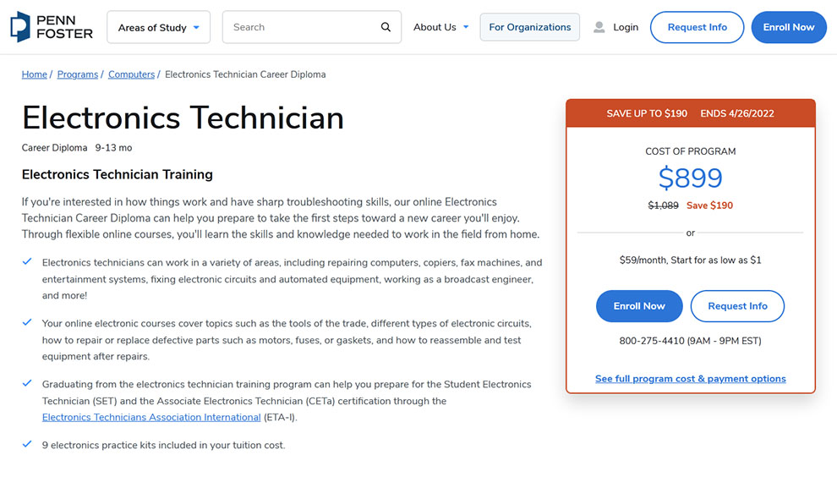Click Enroll Now in the header
The image size is (837, 477).
click(789, 27)
